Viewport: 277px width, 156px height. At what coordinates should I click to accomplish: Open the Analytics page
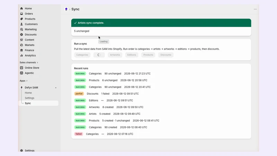(30, 55)
